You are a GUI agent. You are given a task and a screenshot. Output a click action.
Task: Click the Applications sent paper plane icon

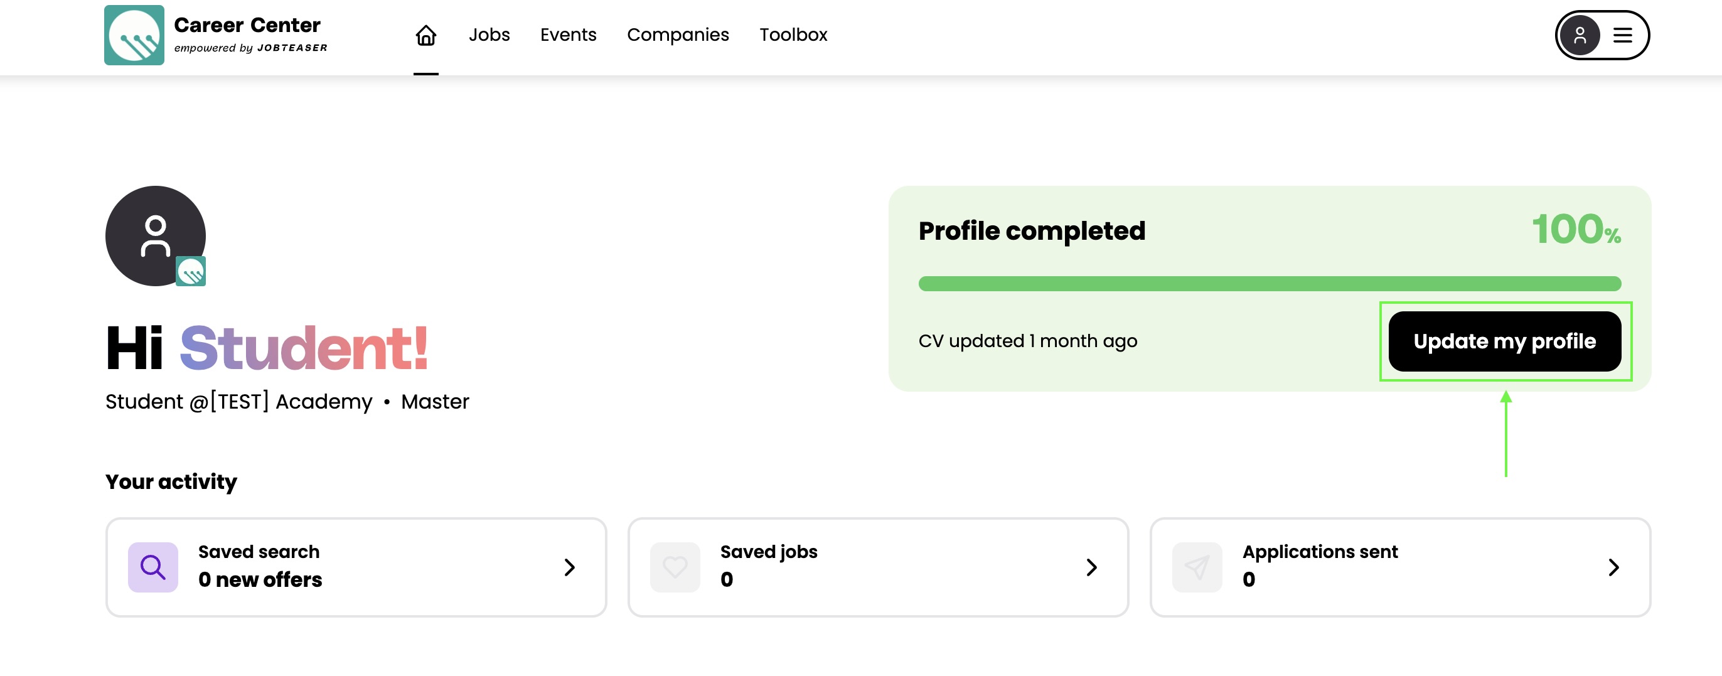click(x=1197, y=567)
